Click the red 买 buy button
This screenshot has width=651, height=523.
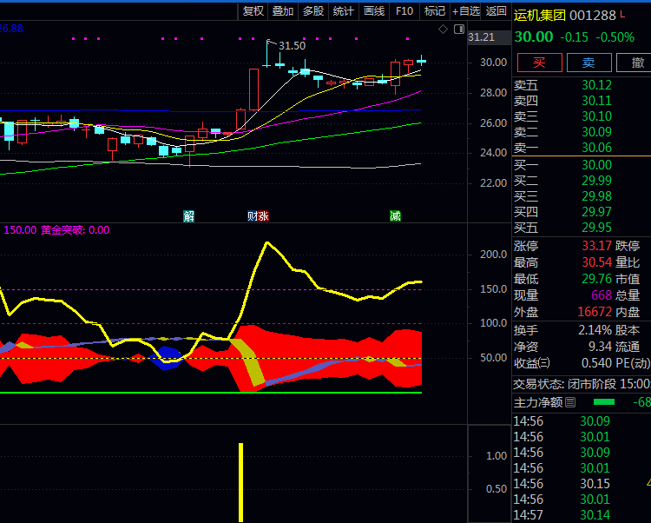point(538,62)
